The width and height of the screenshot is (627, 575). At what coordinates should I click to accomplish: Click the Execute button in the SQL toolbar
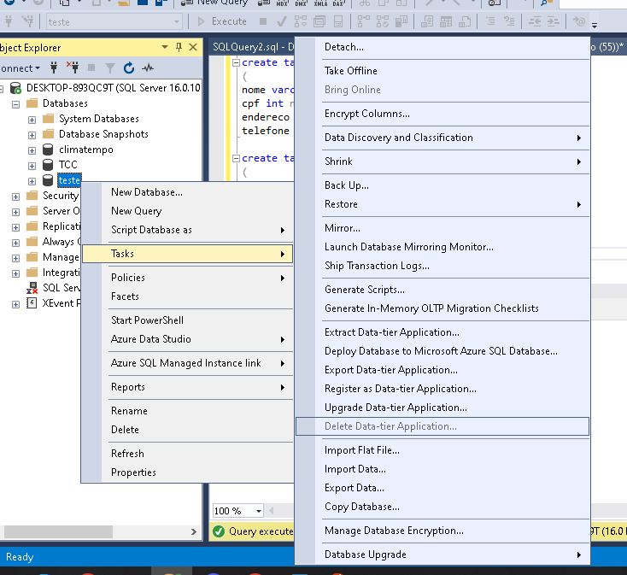tap(222, 21)
